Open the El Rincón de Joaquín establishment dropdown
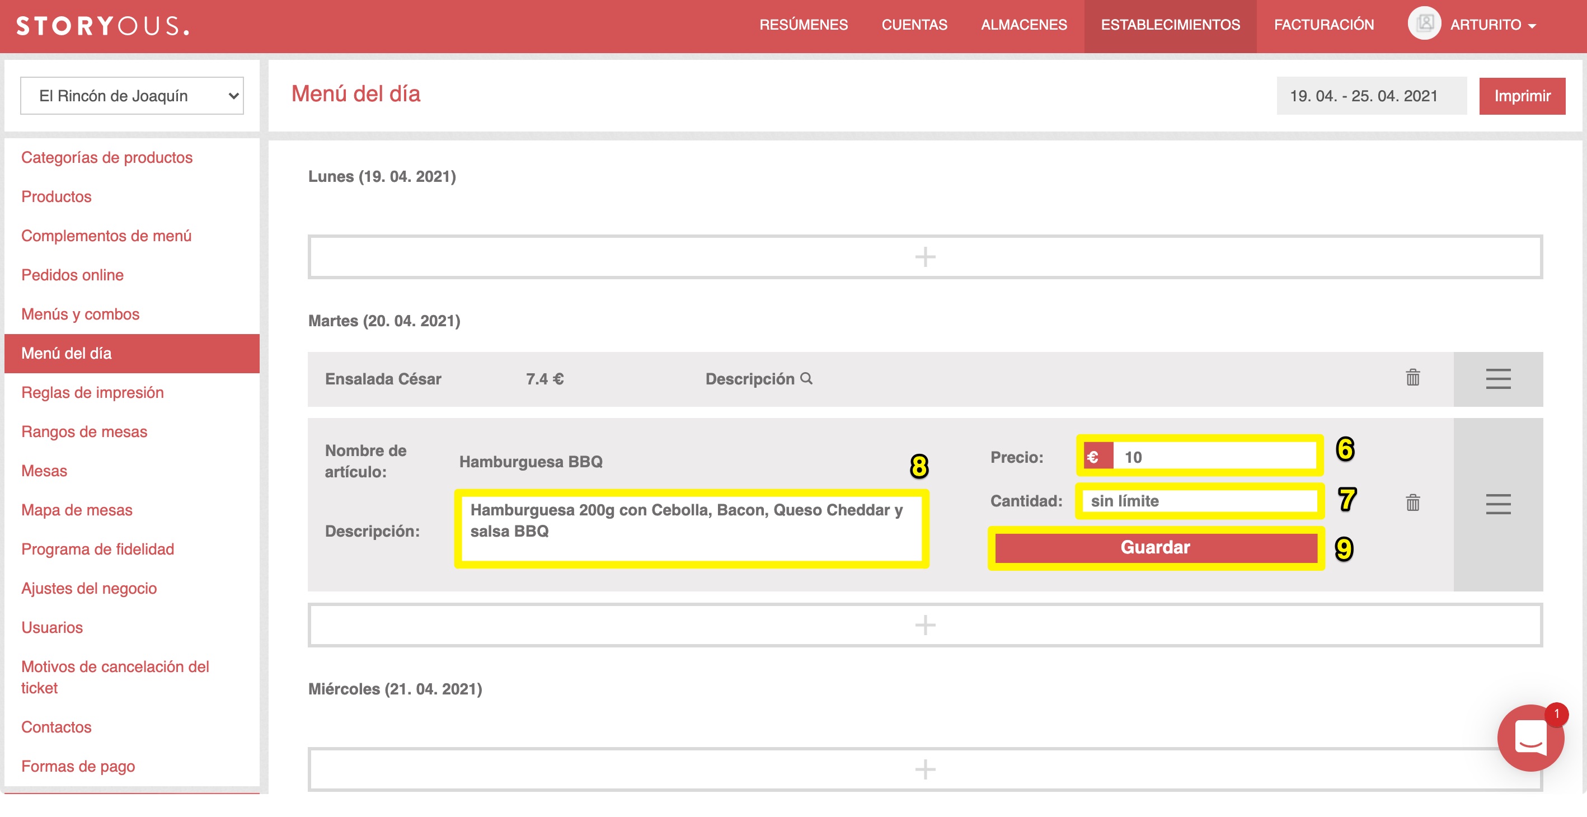The width and height of the screenshot is (1587, 817). pos(132,96)
